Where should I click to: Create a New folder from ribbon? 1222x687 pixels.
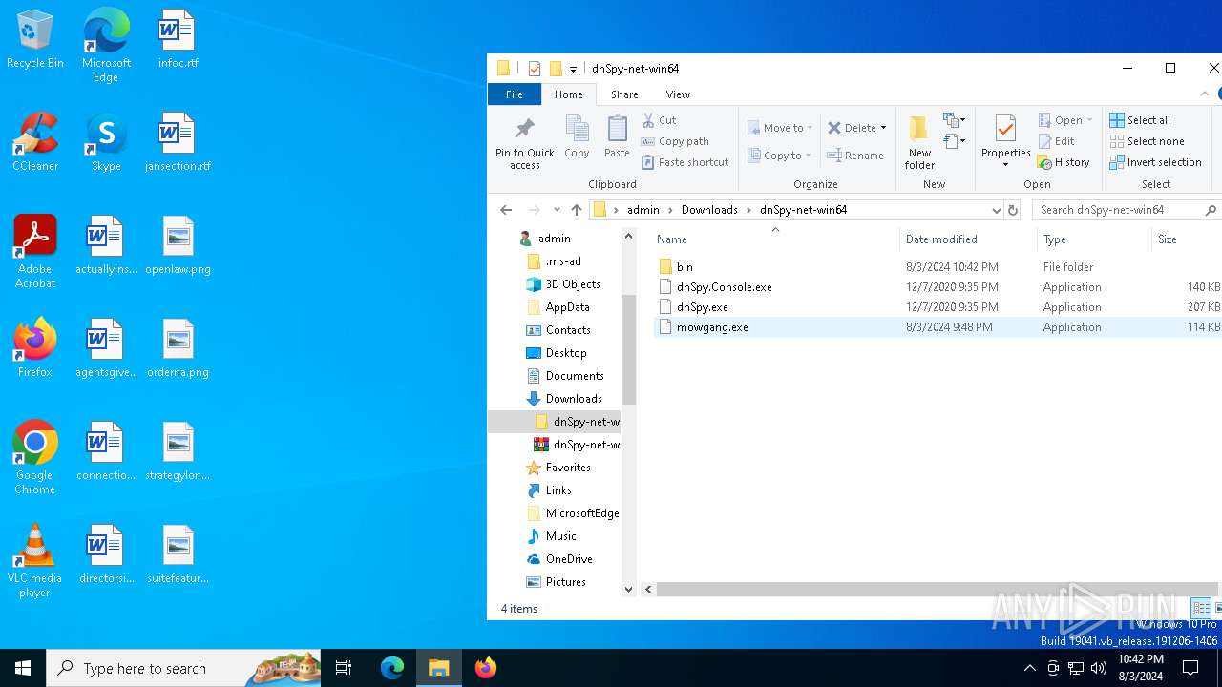tap(919, 143)
